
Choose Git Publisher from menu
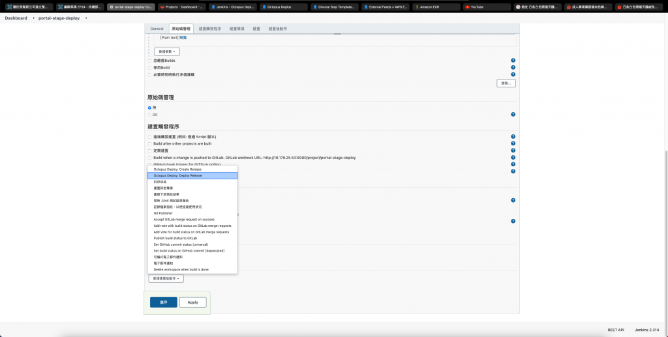(192, 213)
